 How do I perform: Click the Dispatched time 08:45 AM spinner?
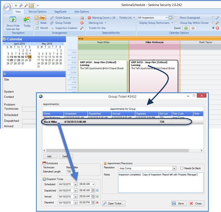click(x=93, y=190)
